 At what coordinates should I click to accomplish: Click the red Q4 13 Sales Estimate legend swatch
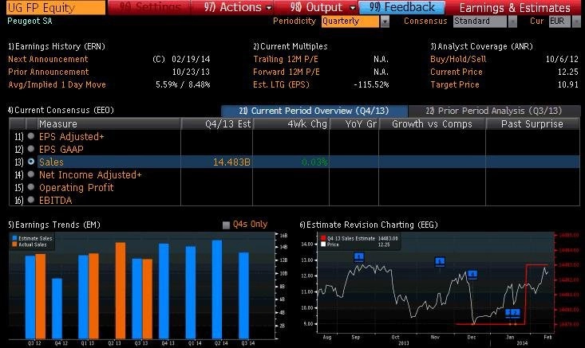pos(323,238)
